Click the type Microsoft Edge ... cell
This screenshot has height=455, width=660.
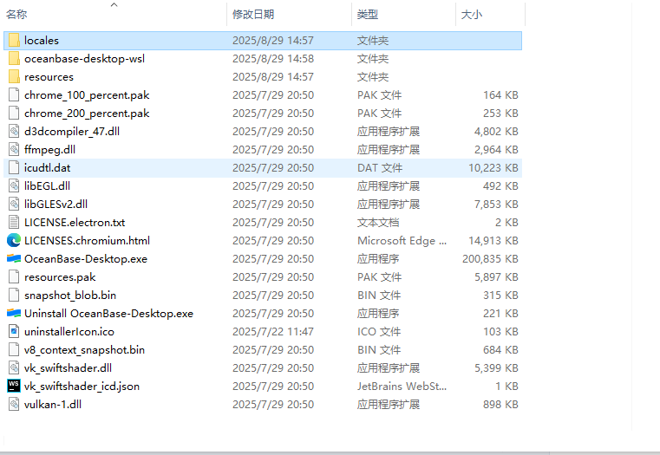(x=402, y=241)
